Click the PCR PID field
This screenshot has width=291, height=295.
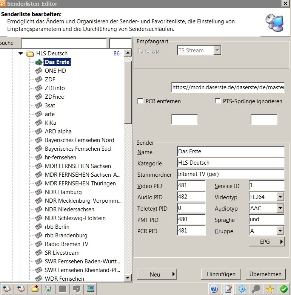pyautogui.click(x=191, y=231)
